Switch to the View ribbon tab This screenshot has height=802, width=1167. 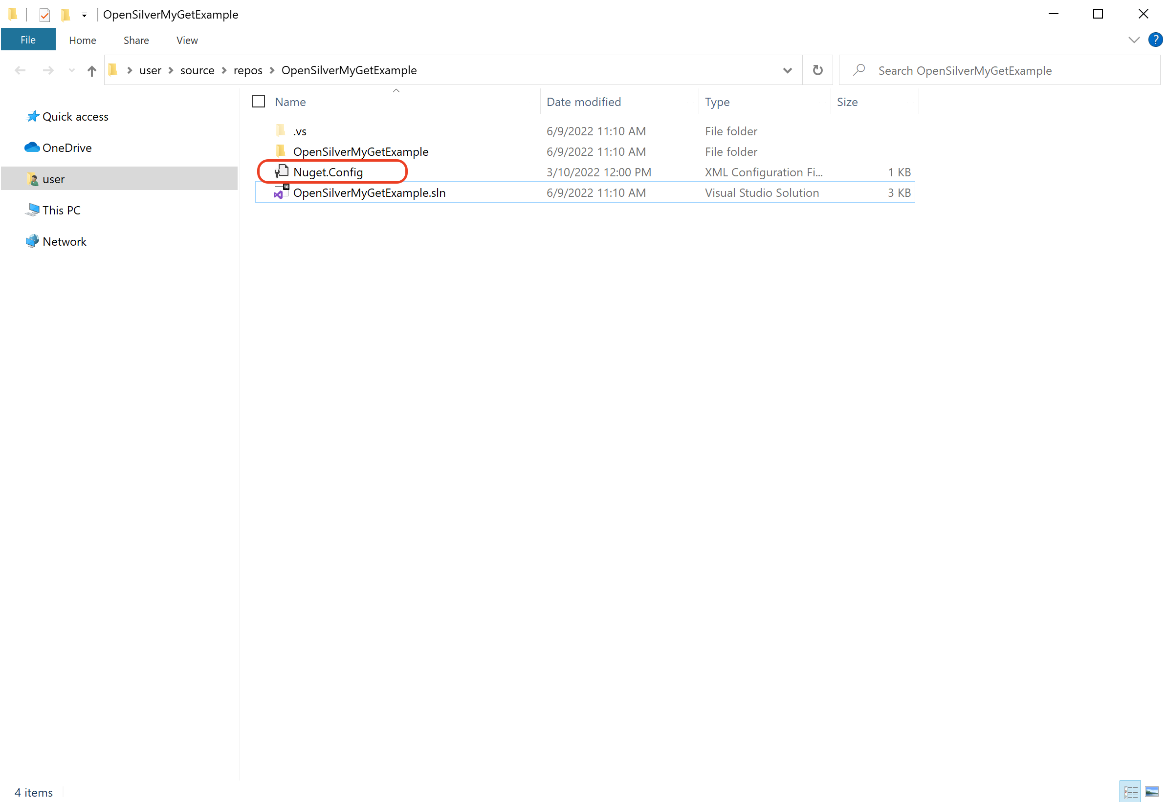coord(187,40)
